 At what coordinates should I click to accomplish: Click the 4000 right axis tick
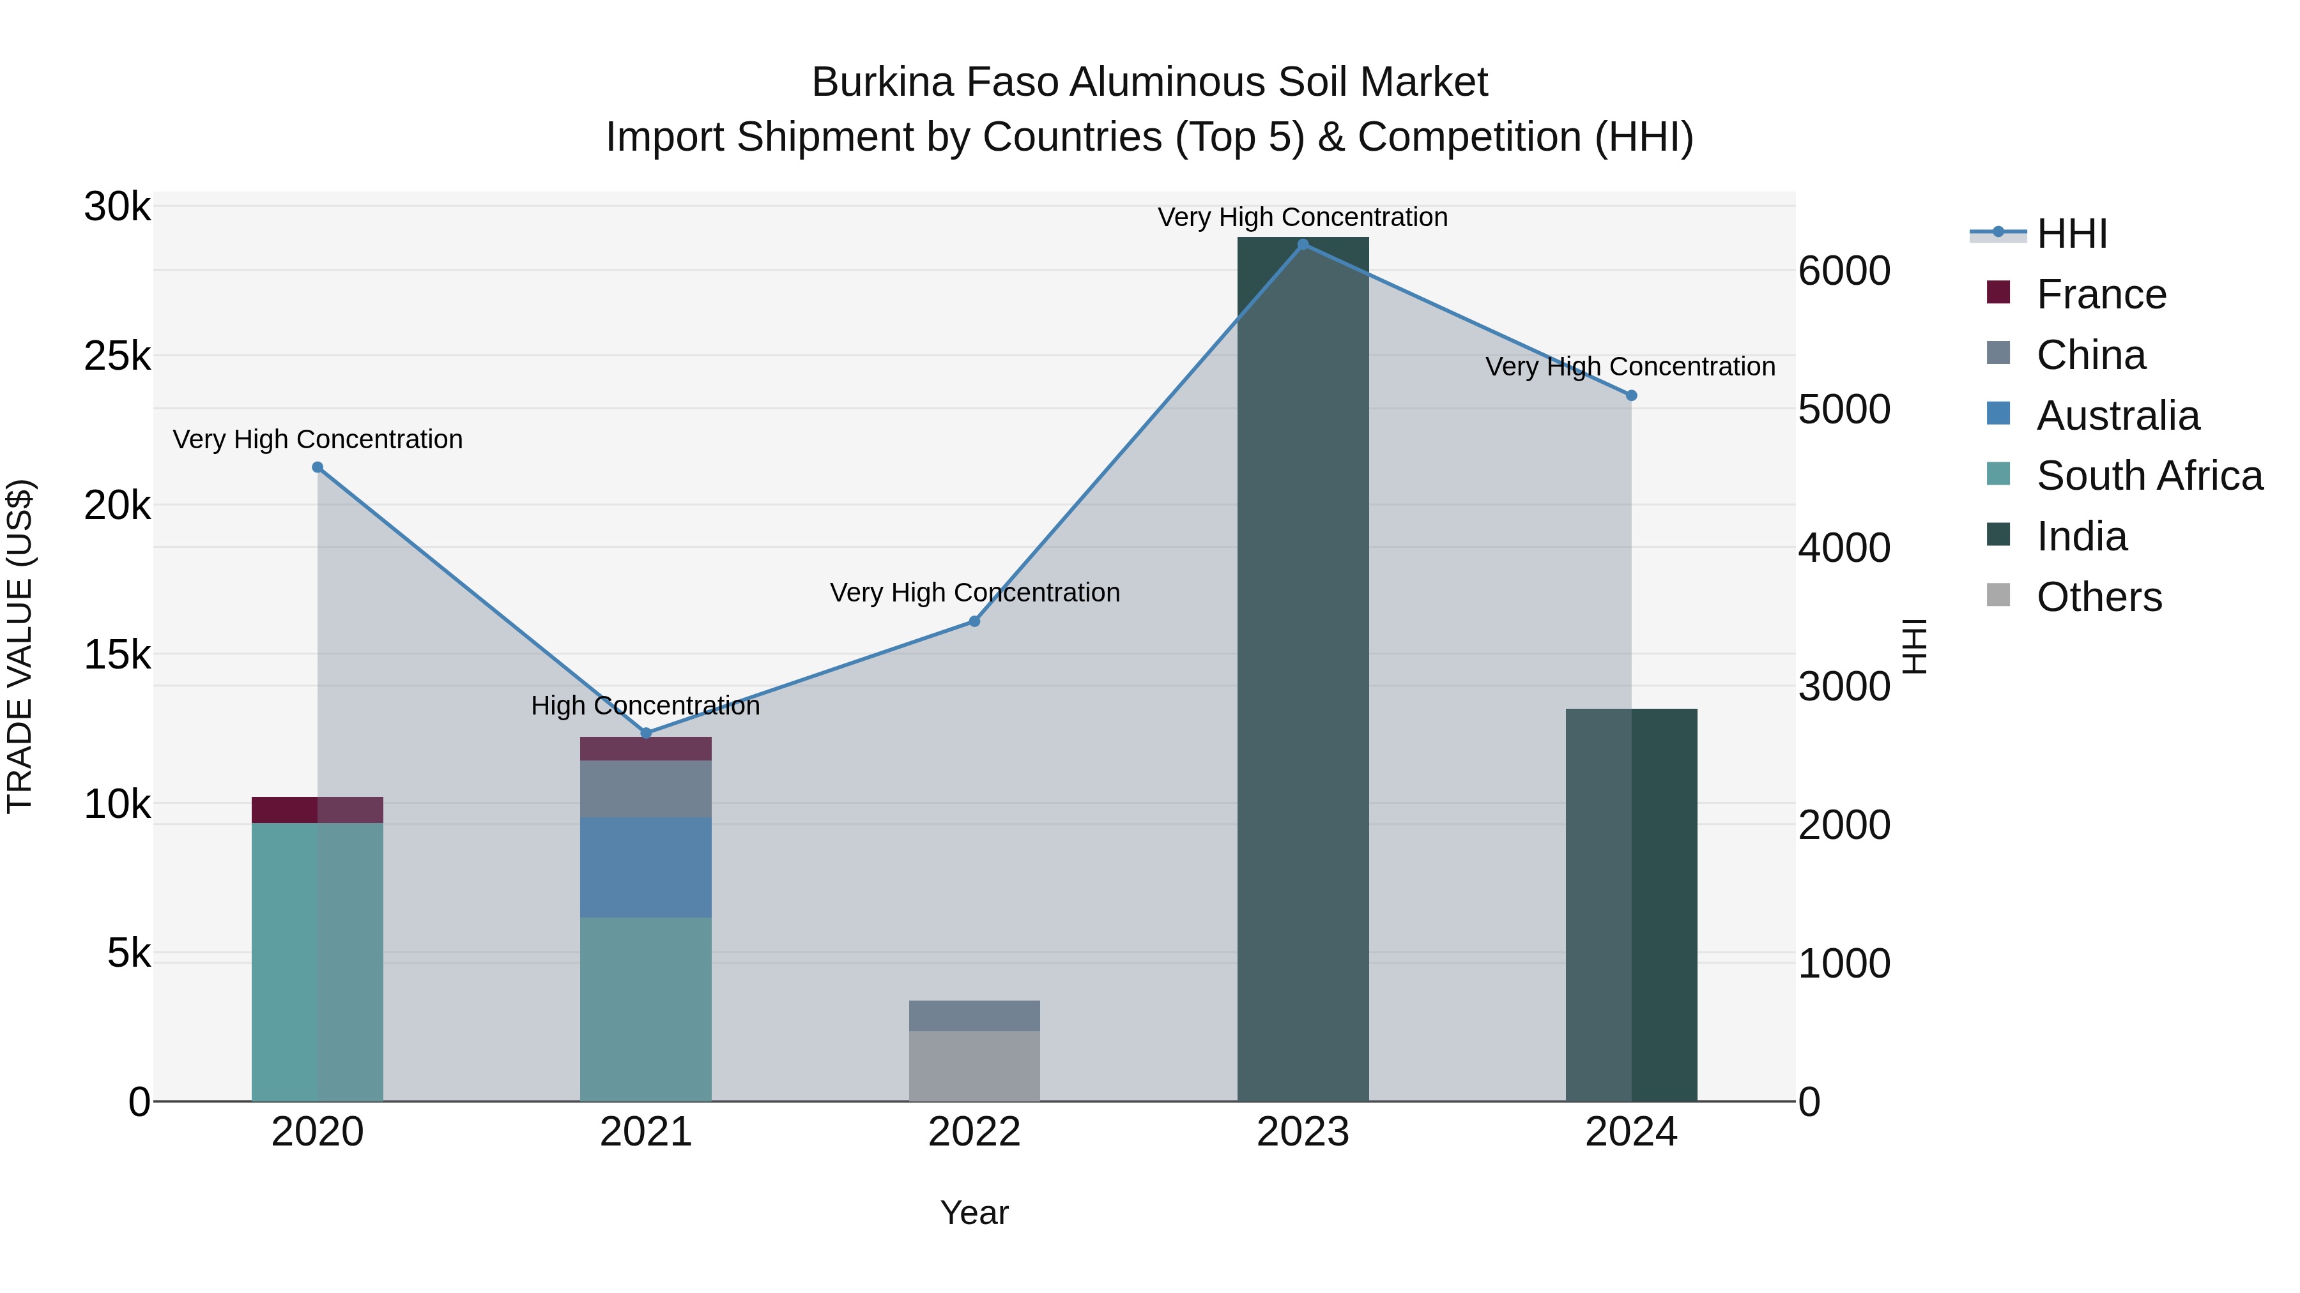(x=1844, y=547)
